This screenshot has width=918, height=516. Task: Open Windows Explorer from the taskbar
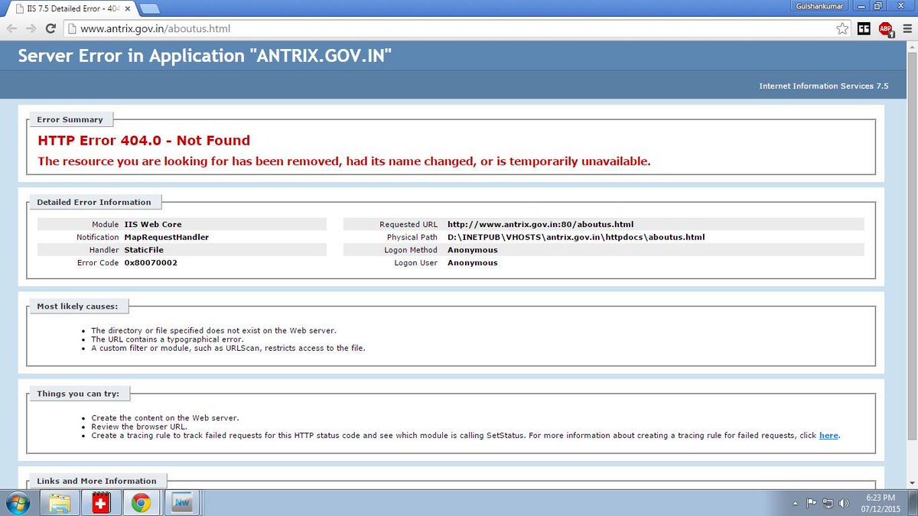[60, 503]
